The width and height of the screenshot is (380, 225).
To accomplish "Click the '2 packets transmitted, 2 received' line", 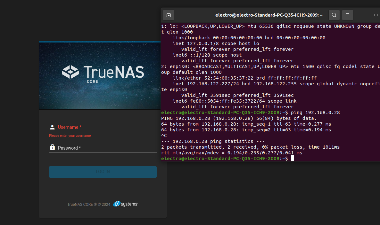I will coord(250,147).
